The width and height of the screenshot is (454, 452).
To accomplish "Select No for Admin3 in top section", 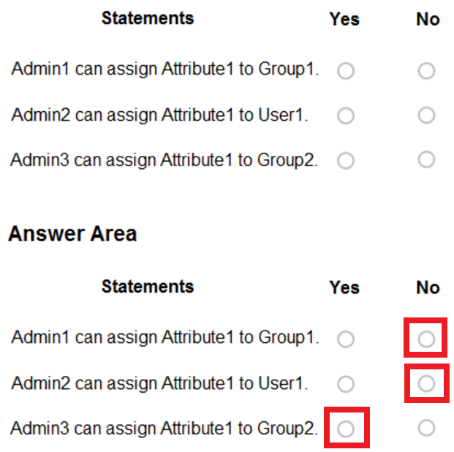I will click(426, 160).
